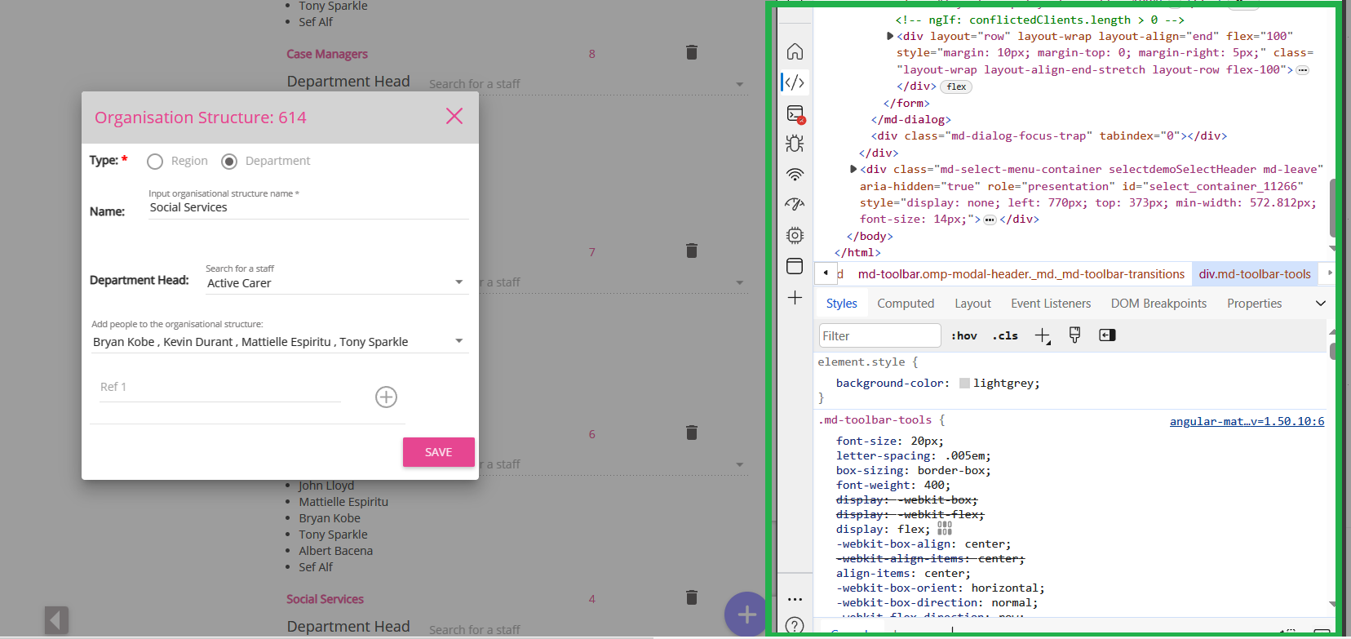This screenshot has height=639, width=1351.
Task: Open the DevTools three-dots customize menu
Action: (x=795, y=599)
